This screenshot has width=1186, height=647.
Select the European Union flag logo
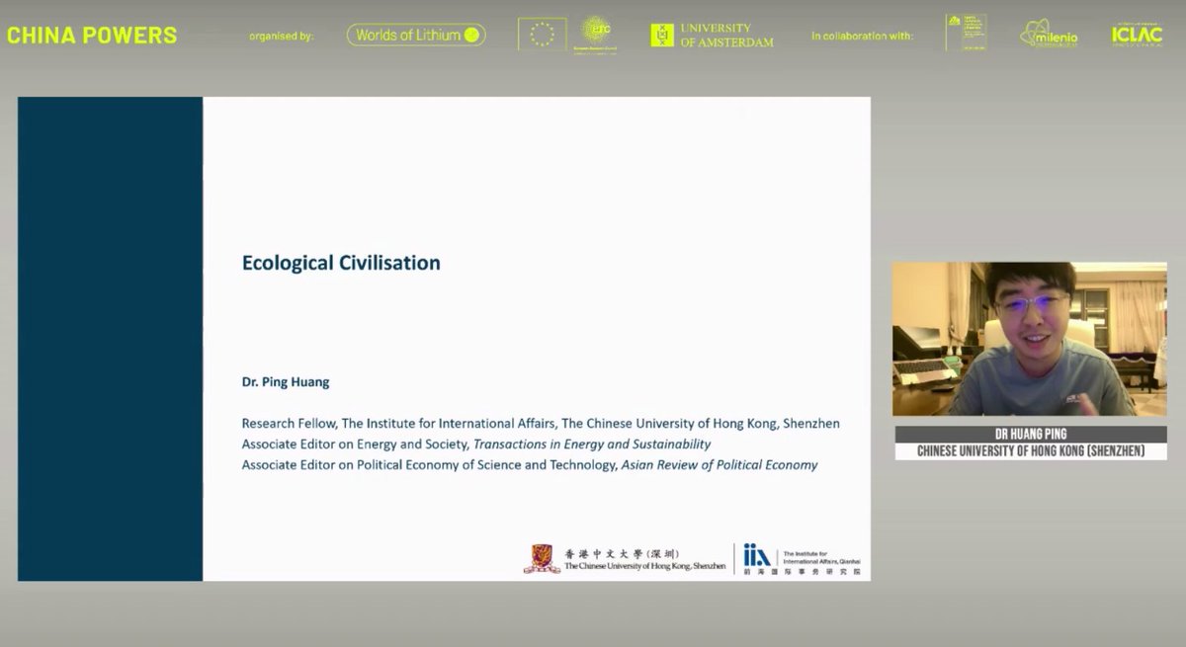click(543, 35)
